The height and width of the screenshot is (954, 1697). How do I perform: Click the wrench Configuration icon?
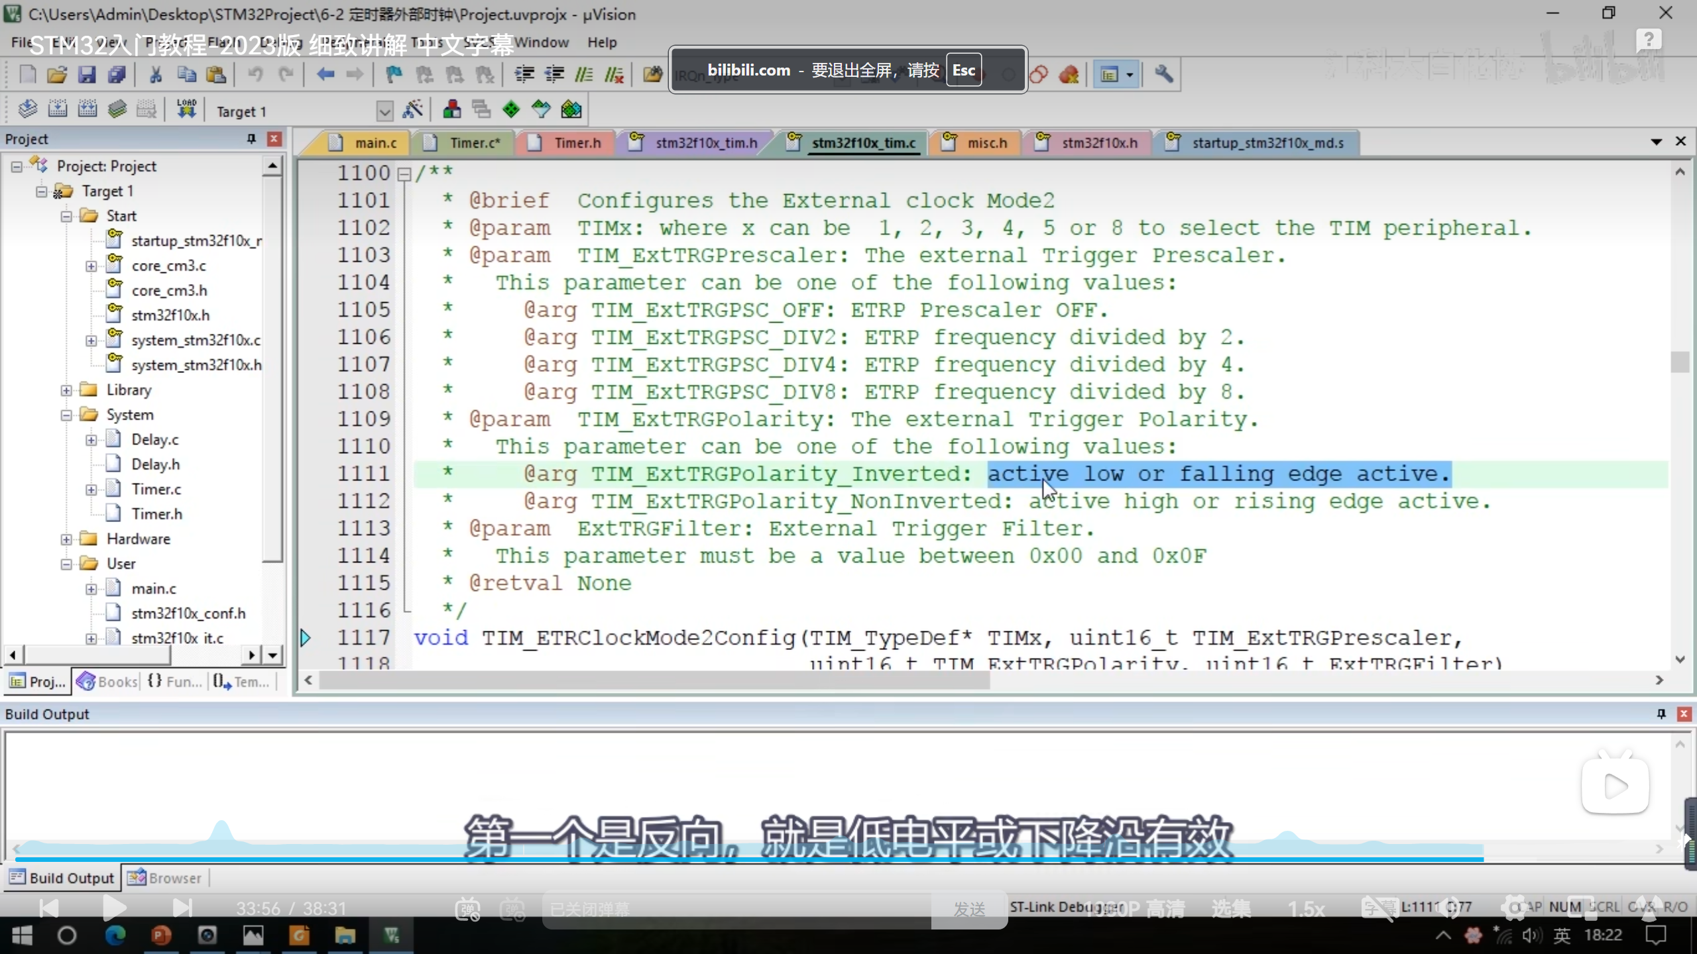[x=1164, y=74]
